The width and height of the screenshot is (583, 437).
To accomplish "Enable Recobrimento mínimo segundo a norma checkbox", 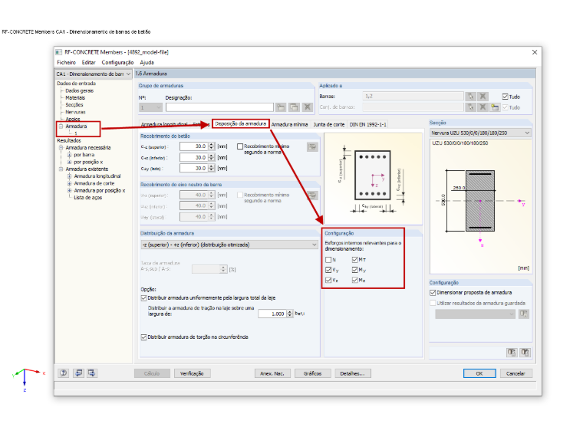I will pyautogui.click(x=240, y=146).
